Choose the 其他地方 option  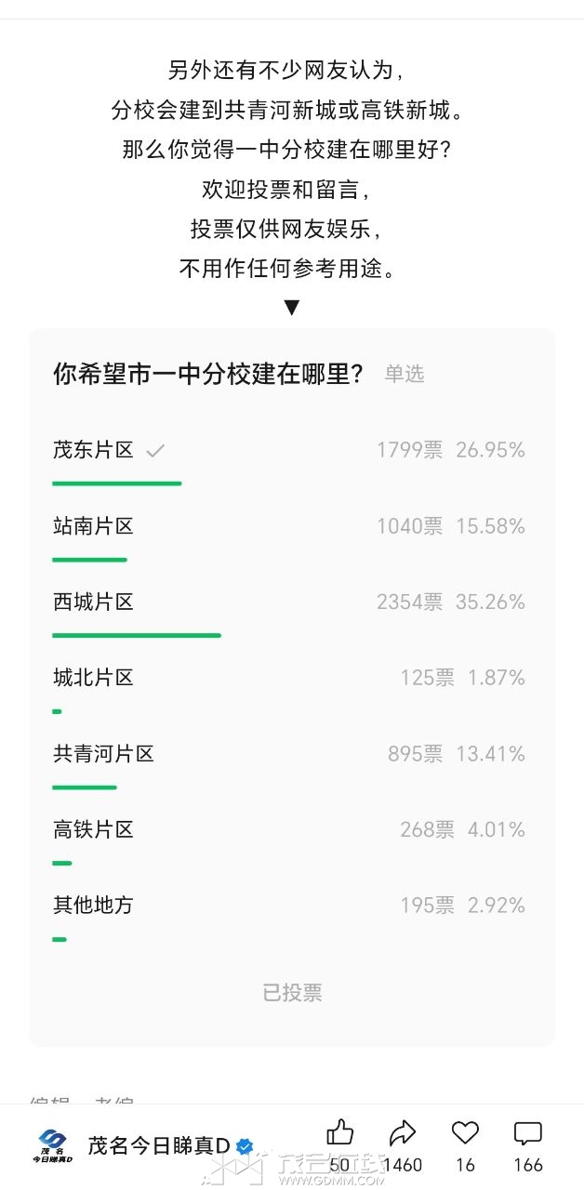291,917
